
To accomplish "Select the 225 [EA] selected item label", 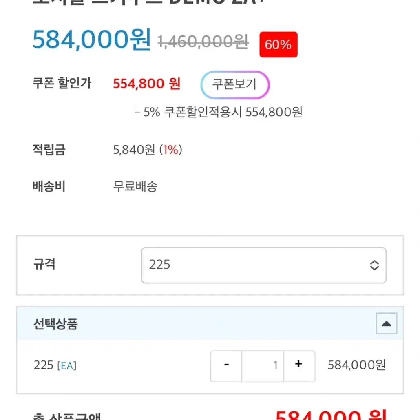I will coord(55,365).
